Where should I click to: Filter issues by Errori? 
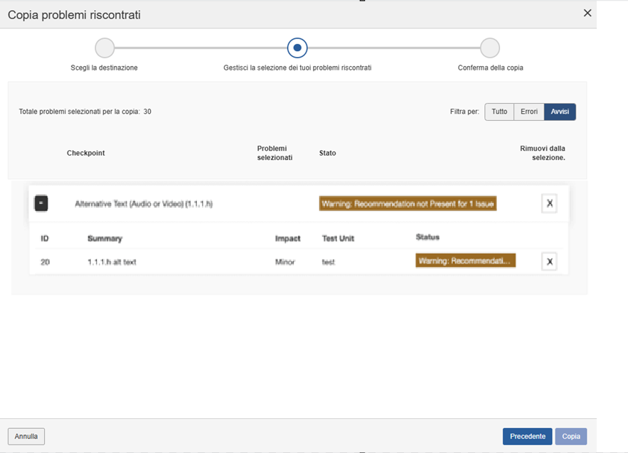[528, 112]
